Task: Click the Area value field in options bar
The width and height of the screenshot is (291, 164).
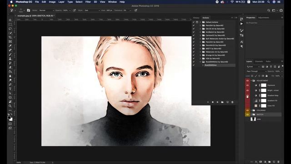Action: tap(110, 10)
